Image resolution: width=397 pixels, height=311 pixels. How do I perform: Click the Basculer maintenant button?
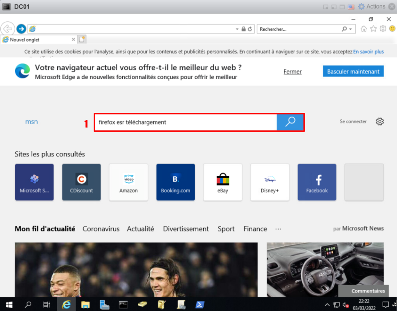pos(353,72)
